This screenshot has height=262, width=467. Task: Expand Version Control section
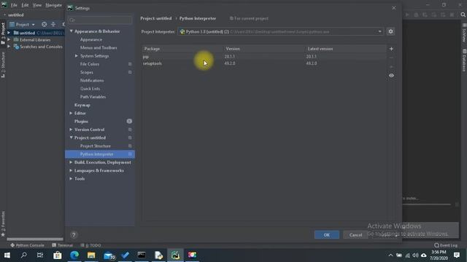click(x=72, y=130)
